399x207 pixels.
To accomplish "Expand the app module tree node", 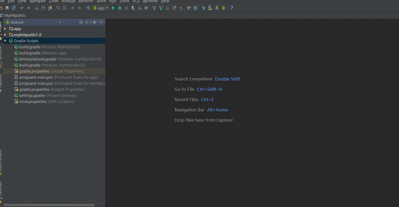I will [x=5, y=29].
